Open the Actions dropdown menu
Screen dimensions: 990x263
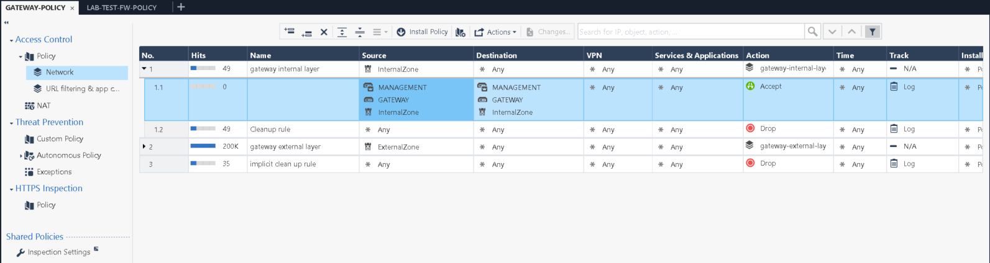coord(495,32)
